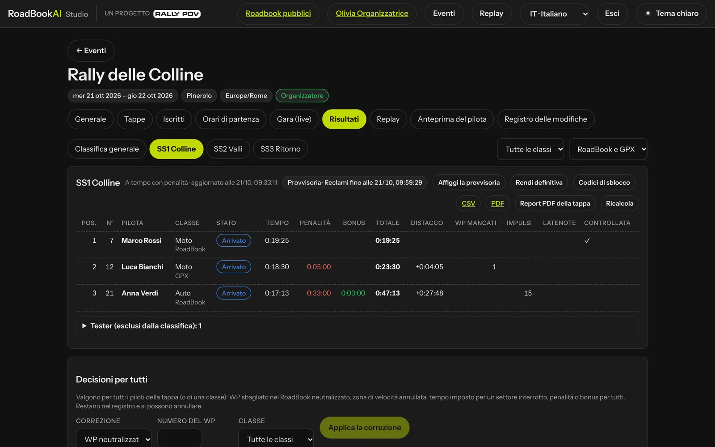
Task: Open the Anteprima del pilota tab
Action: click(452, 119)
